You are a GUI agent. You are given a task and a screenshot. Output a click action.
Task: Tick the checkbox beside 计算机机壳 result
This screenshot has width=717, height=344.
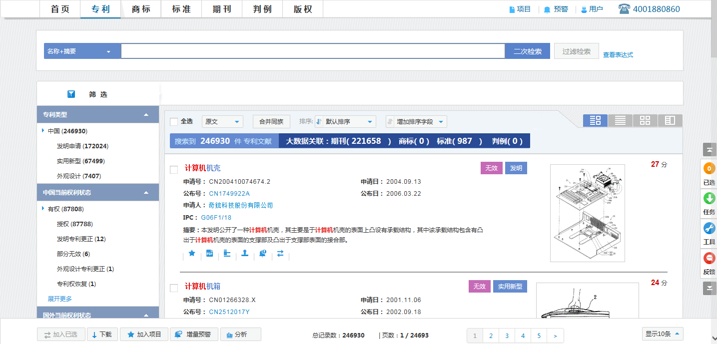(174, 170)
